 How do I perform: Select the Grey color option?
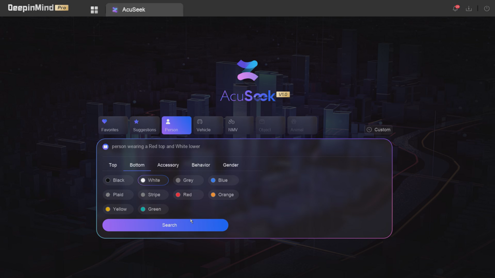point(188,181)
